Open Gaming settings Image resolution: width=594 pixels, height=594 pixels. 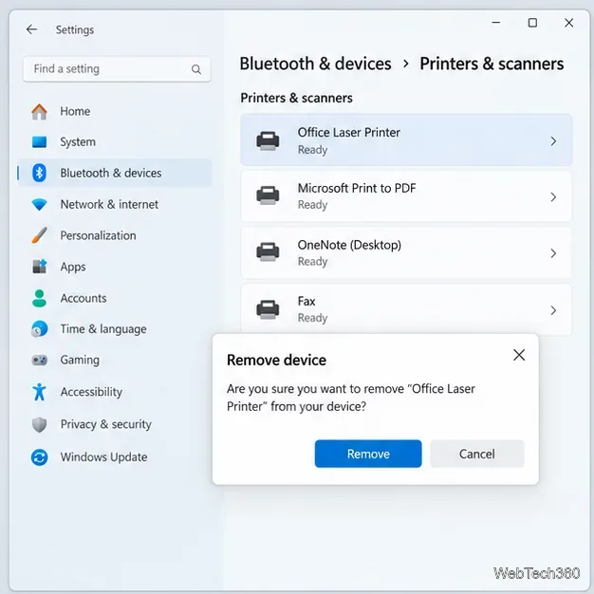tap(115, 360)
